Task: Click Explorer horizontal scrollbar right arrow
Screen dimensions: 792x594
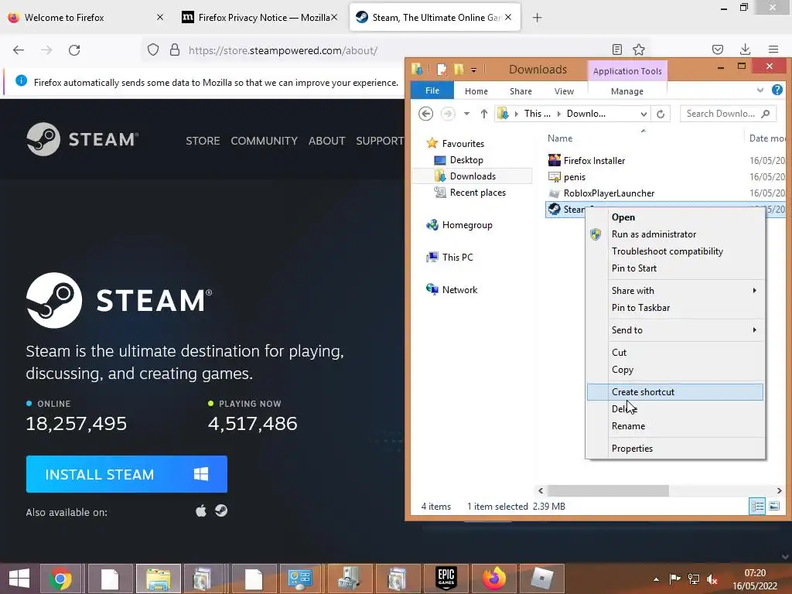Action: tap(779, 490)
